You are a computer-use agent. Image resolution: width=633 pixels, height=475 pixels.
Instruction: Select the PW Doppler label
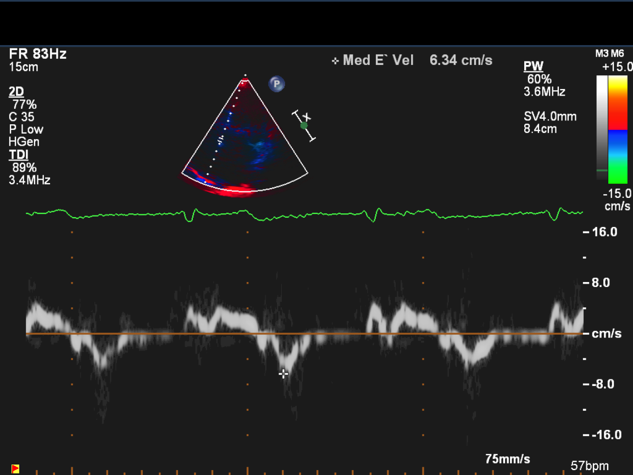(x=534, y=67)
